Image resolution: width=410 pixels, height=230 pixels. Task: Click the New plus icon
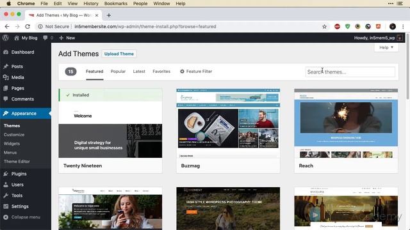click(x=61, y=38)
